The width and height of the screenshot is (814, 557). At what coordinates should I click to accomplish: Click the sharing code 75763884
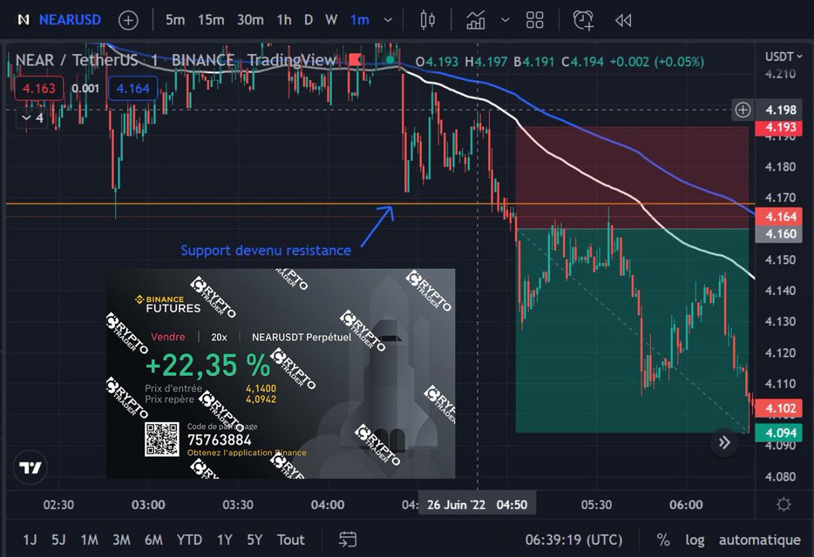pos(220,440)
